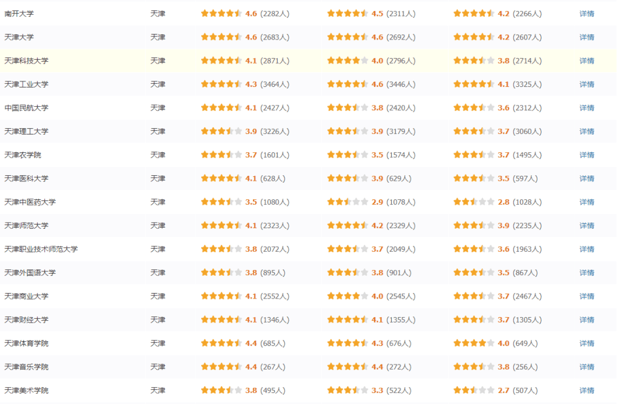The height and width of the screenshot is (404, 617).
Task: Select 天津师范大学 school name
Action: pyautogui.click(x=27, y=226)
